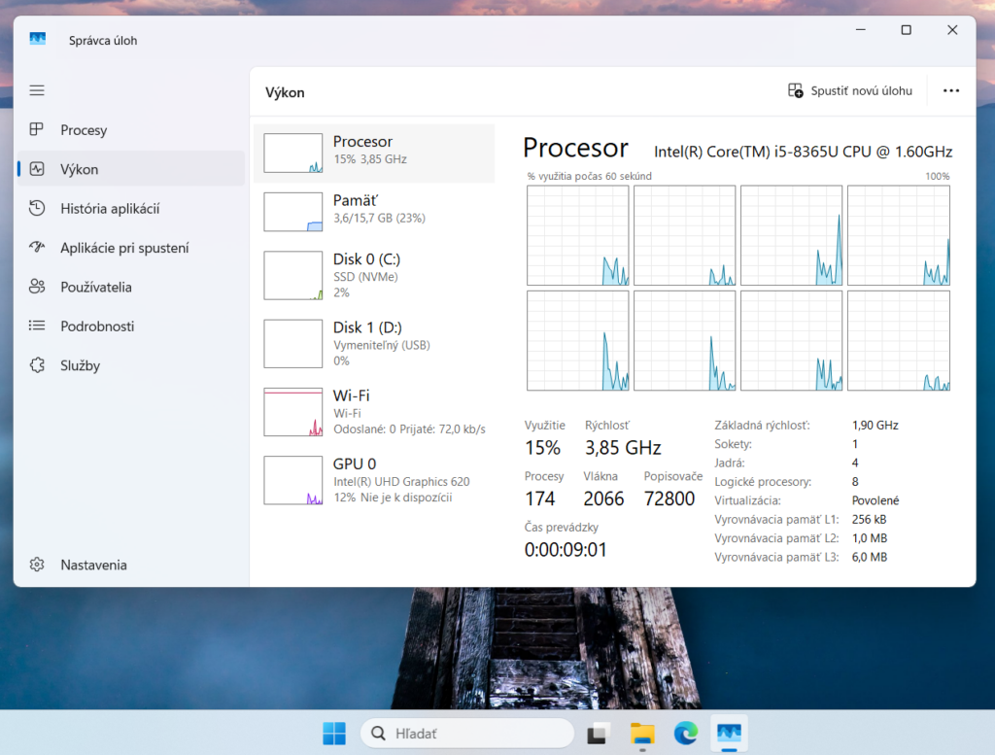Open the Služby page

pyautogui.click(x=131, y=365)
